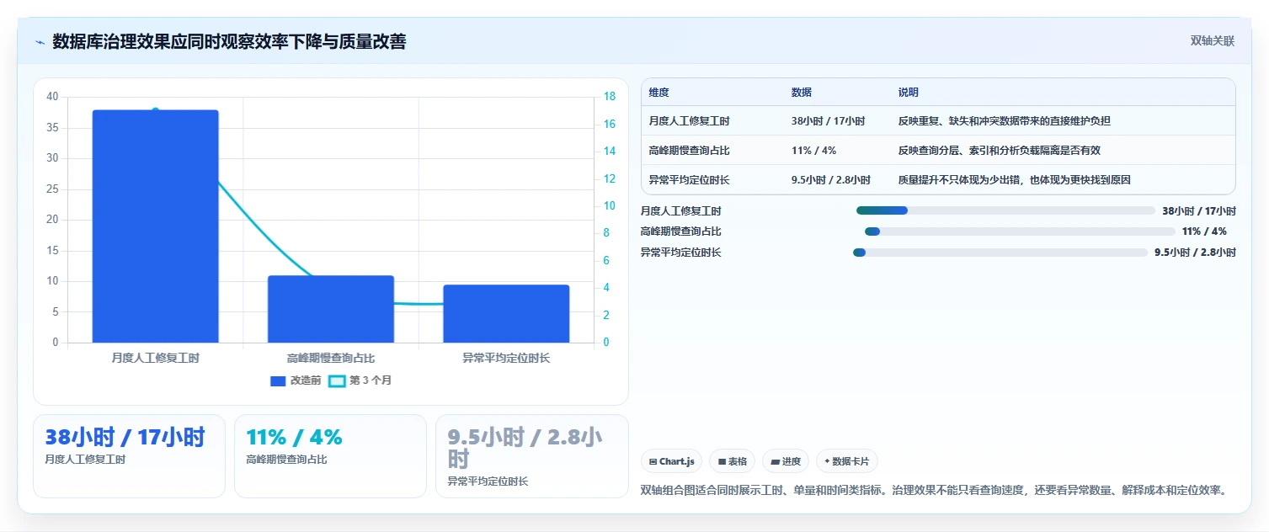Image resolution: width=1269 pixels, height=532 pixels.
Task: Click the 反映查询分层、索引 description cell
Action: 999,151
